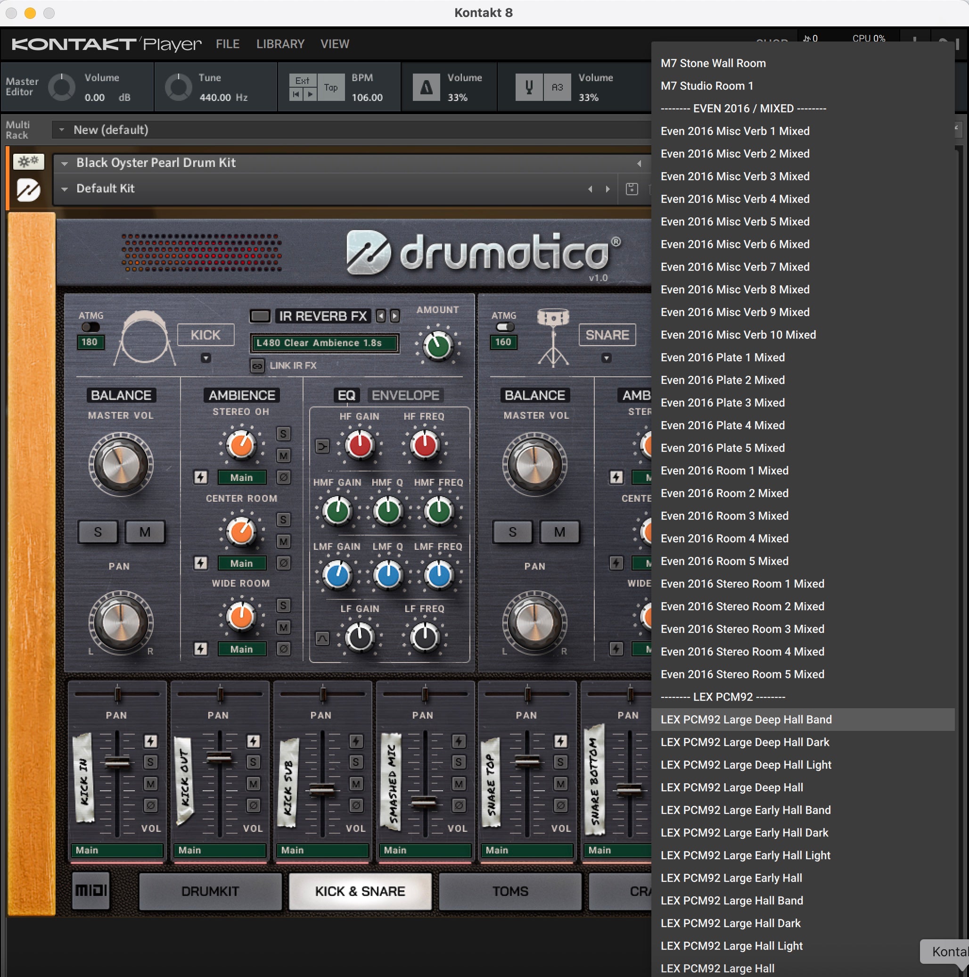Toggle Kick ATMG switch

click(90, 327)
